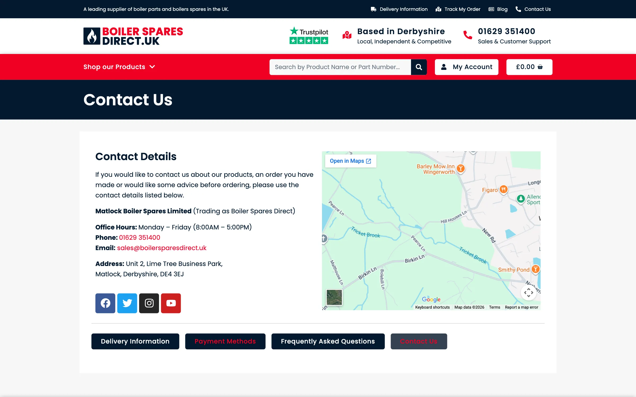Expand Shop our Products menu
Image resolution: width=636 pixels, height=397 pixels.
point(119,67)
